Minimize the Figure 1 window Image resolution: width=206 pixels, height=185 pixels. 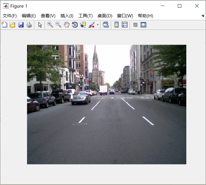coord(163,6)
